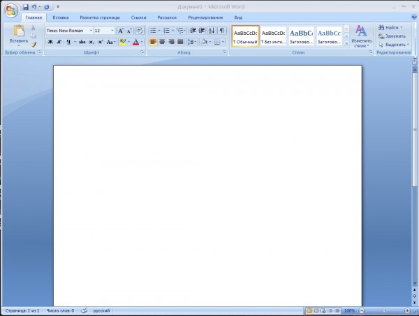Apply the Без интервала style
This screenshot has width=419, height=316.
[x=273, y=36]
